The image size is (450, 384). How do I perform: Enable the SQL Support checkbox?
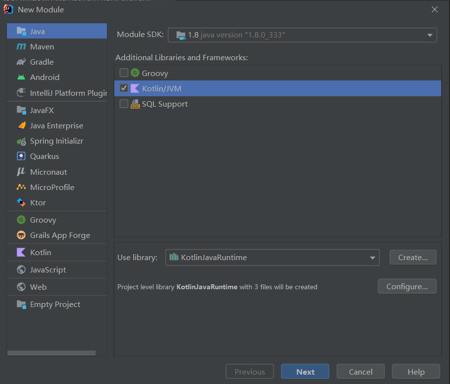124,104
